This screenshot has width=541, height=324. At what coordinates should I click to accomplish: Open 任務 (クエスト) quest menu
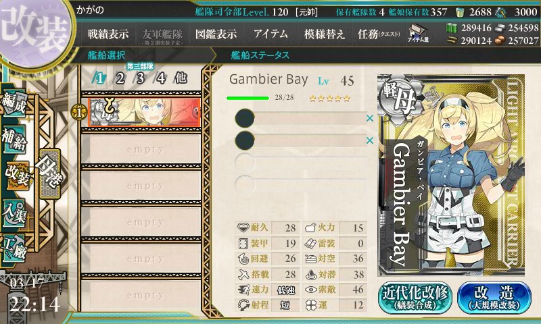tap(379, 34)
